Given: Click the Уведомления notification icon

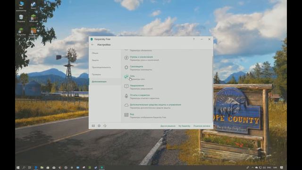Looking at the screenshot, I should coord(126,86).
